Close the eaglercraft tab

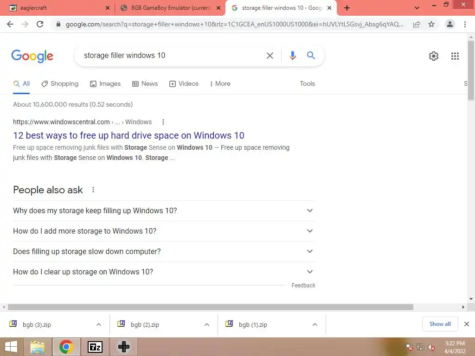pos(107,8)
